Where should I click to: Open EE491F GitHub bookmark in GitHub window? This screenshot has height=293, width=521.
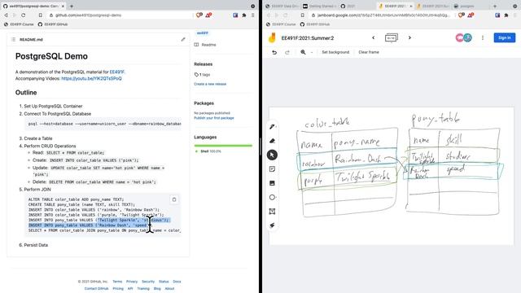tap(53, 24)
